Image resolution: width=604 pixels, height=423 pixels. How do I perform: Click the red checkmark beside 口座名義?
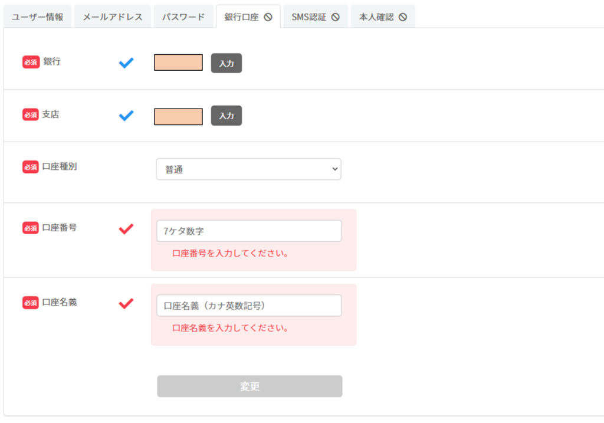click(x=126, y=304)
